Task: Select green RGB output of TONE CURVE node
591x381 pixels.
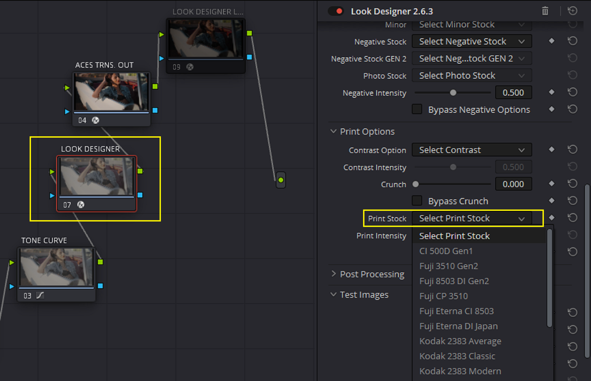Action: click(x=100, y=262)
